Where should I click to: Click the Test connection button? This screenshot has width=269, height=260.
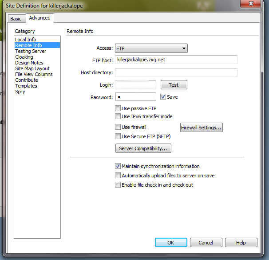pyautogui.click(x=174, y=85)
